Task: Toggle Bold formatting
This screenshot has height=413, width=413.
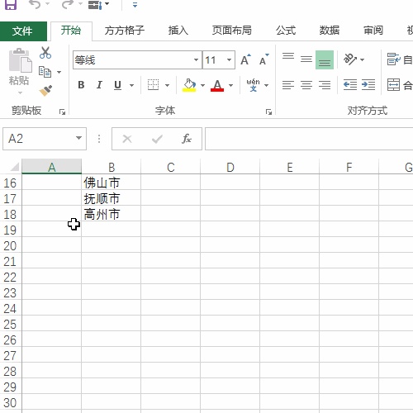Action: point(81,85)
